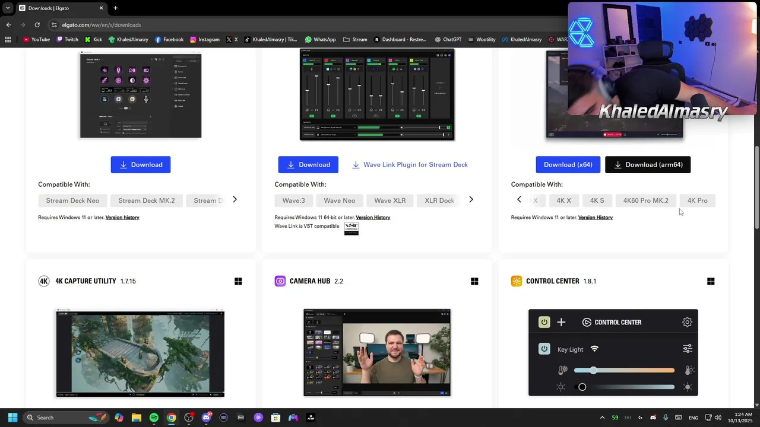Select the Stream Deck MK.2 chip
The height and width of the screenshot is (427, 760).
click(x=147, y=200)
